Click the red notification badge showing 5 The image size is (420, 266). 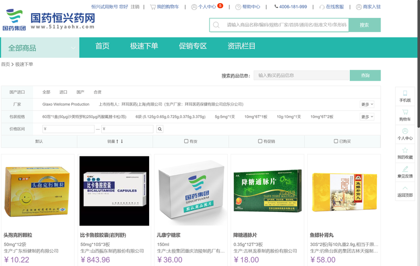220,5
